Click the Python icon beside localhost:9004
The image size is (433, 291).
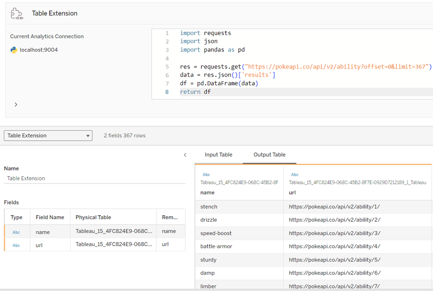tap(14, 50)
